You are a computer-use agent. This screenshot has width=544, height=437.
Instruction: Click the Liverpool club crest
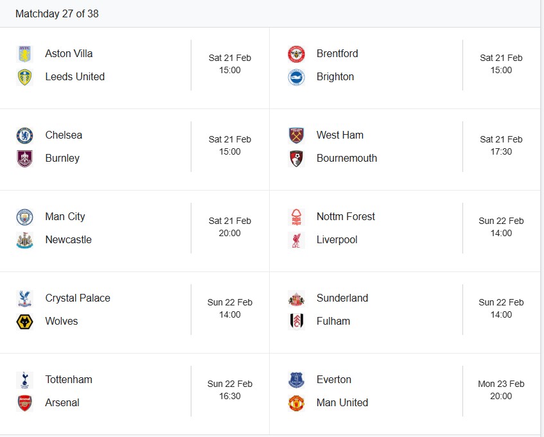point(296,240)
